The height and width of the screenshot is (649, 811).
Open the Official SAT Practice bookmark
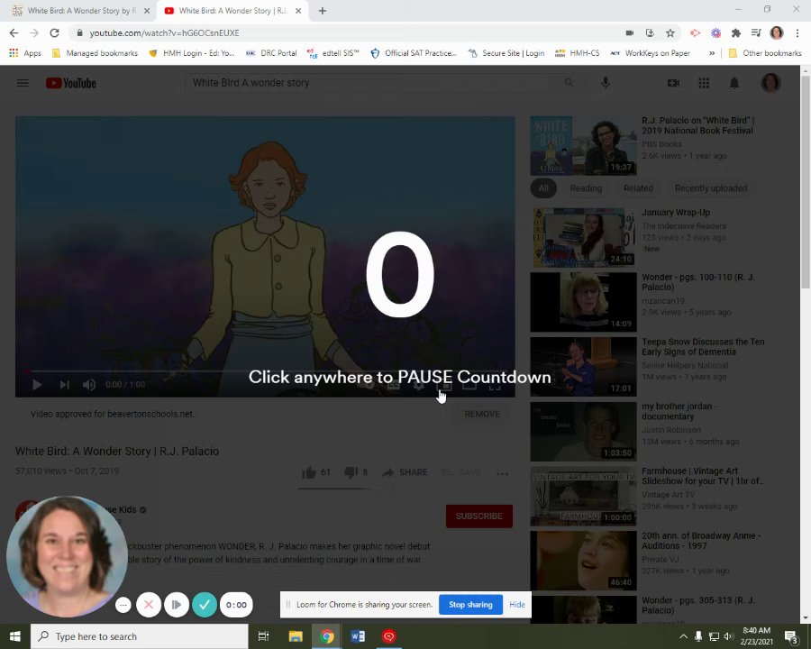point(414,53)
